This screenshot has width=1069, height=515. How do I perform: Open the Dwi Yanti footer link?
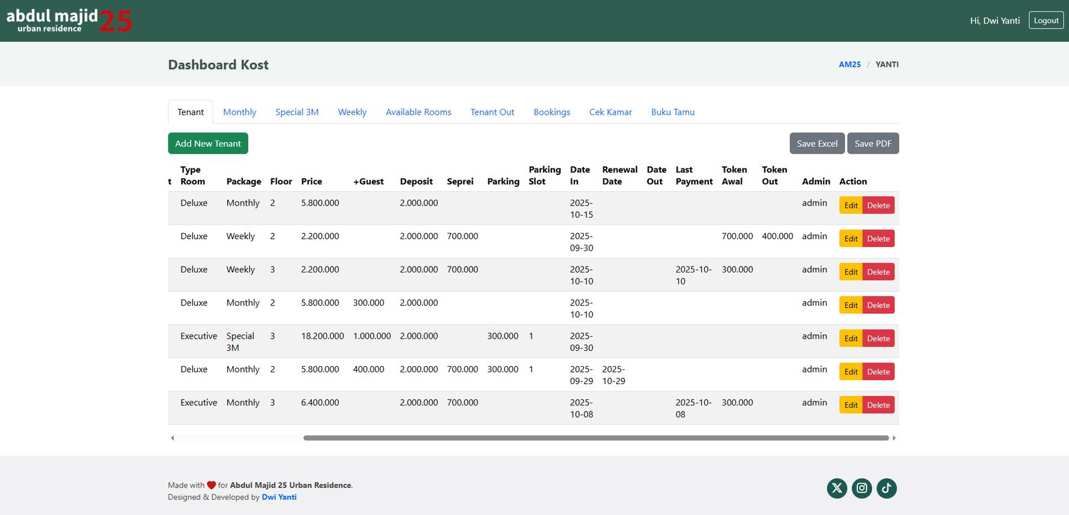[279, 497]
